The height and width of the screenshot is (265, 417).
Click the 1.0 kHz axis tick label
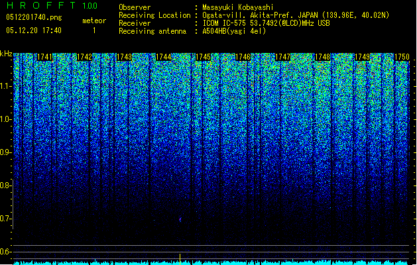(x=5, y=119)
